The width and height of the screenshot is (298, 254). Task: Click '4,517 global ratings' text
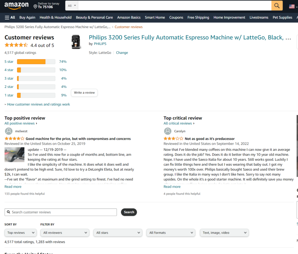pyautogui.click(x=20, y=53)
